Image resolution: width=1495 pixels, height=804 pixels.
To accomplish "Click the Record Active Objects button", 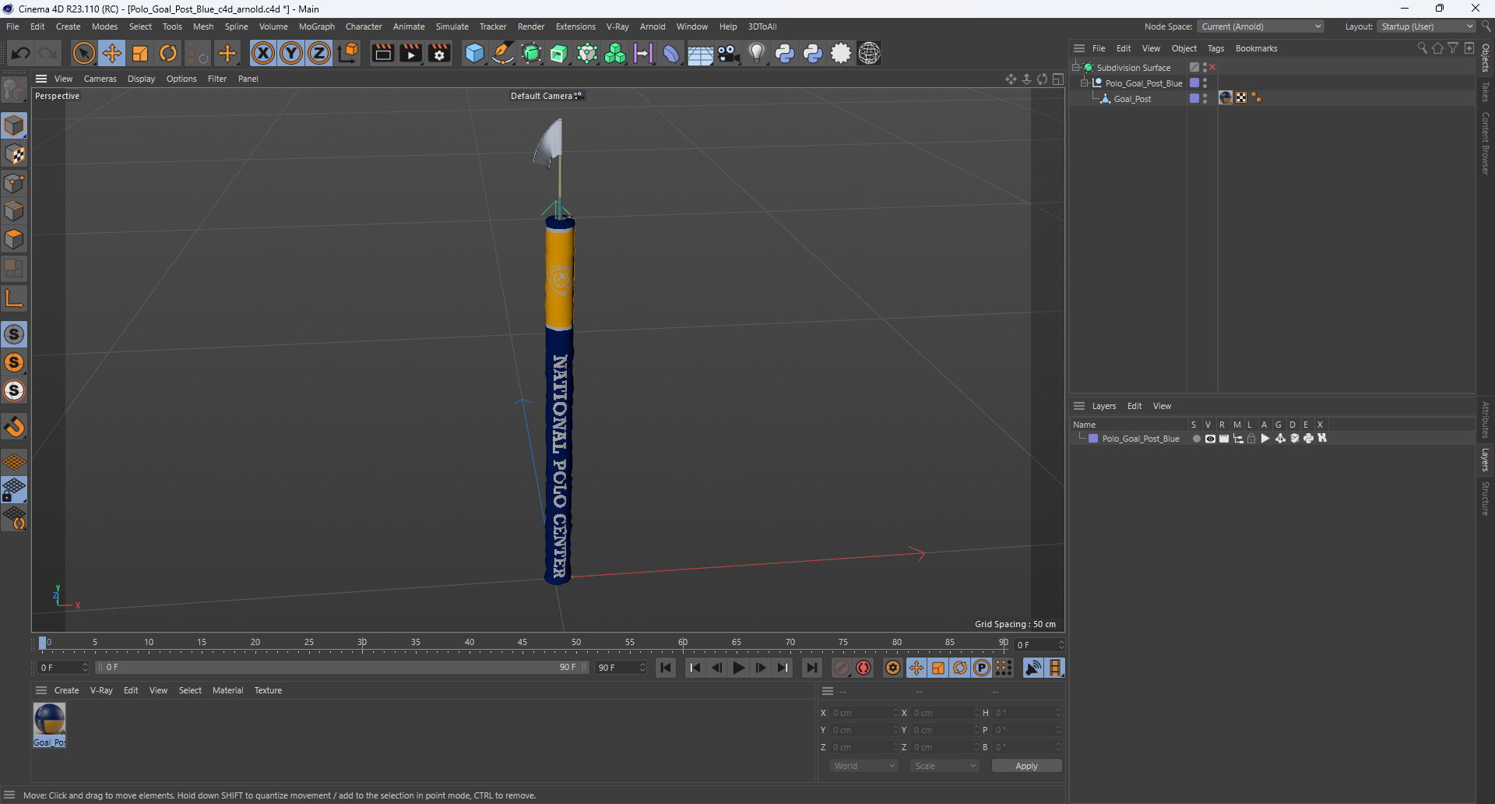I will (841, 668).
